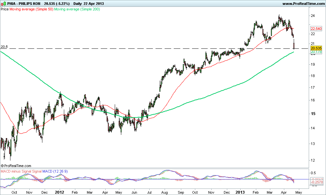Click the y-axis value 19

coord(313,64)
